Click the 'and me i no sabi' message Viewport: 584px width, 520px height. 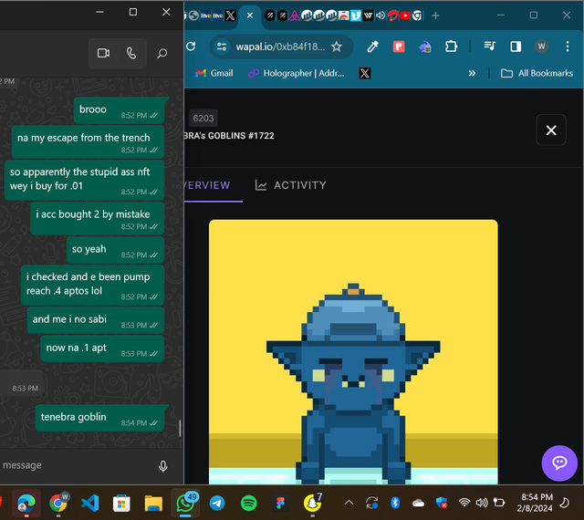coord(96,320)
